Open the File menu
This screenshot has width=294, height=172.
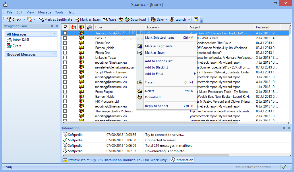click(x=10, y=12)
